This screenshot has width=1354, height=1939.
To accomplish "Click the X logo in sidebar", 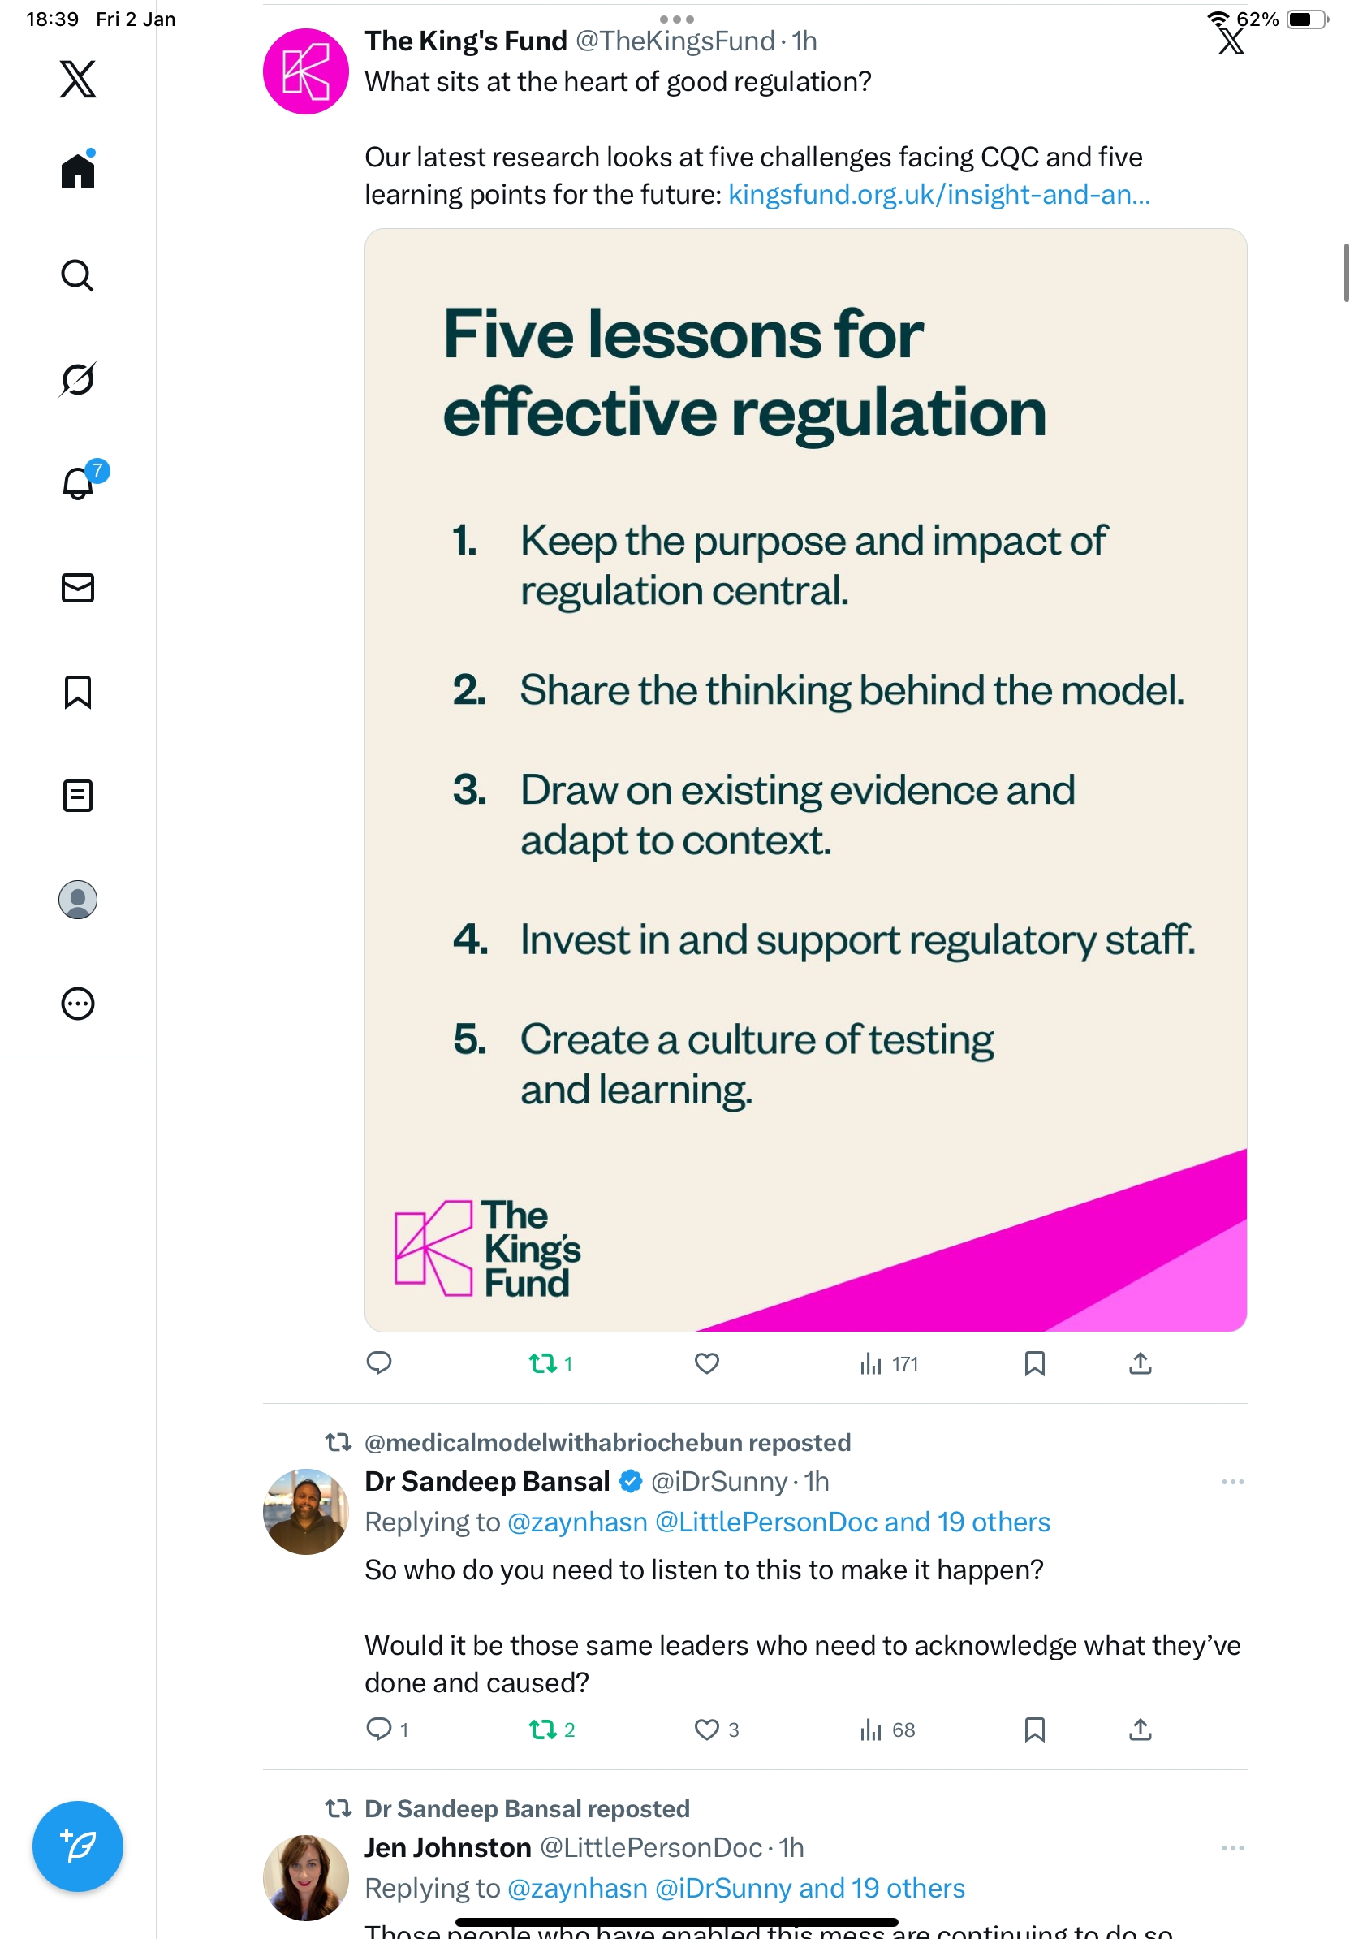I will (78, 80).
